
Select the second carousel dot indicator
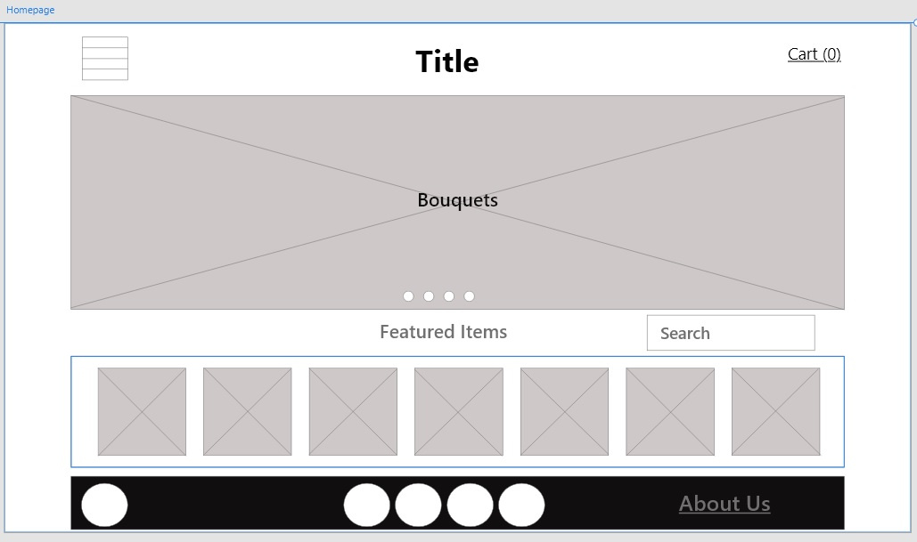point(429,296)
